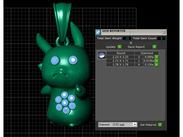Select the pendant bail loop
The width and height of the screenshot is (183, 137).
(62, 22)
